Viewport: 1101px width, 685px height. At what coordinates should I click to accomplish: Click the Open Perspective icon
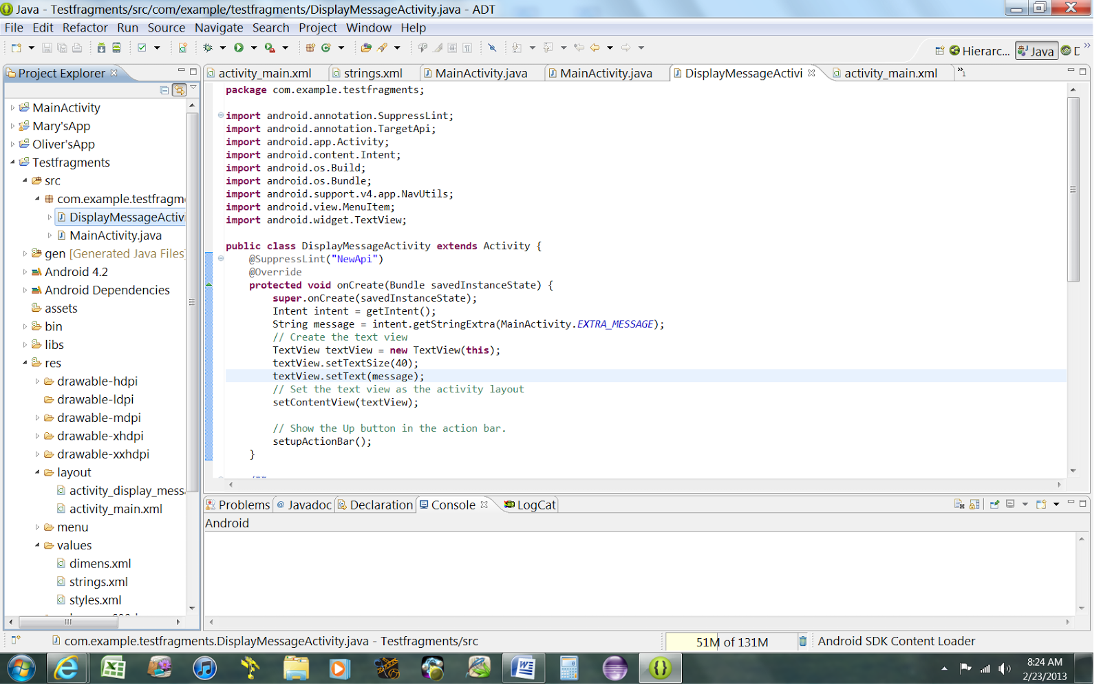[939, 51]
